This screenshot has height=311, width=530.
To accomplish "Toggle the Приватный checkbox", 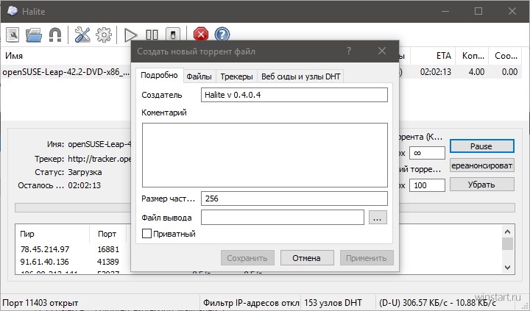I will coord(146,234).
